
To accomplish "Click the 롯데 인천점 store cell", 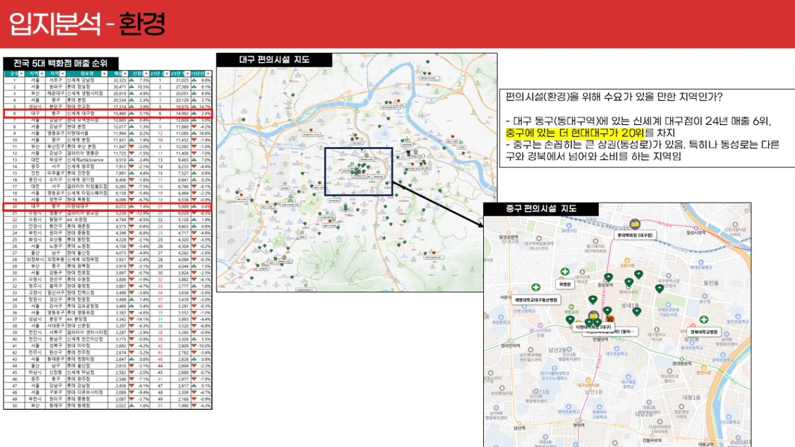I will [x=88, y=173].
